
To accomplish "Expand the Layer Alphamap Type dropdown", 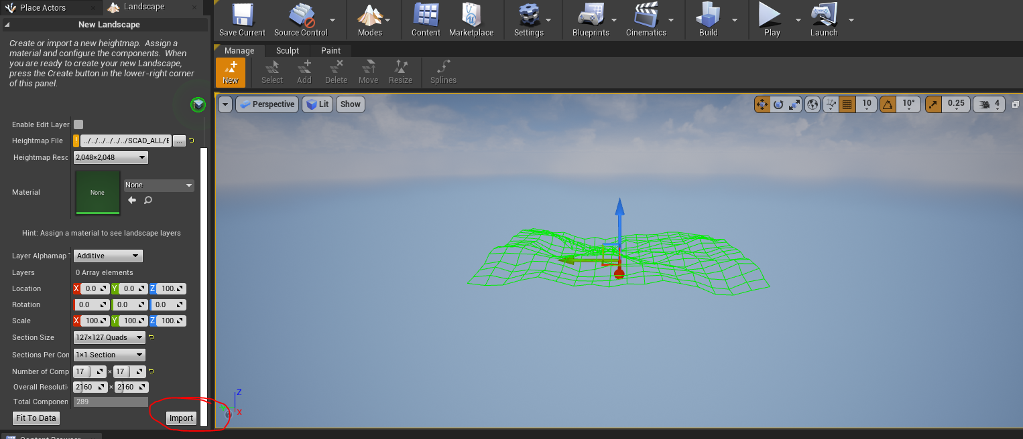I will click(108, 256).
